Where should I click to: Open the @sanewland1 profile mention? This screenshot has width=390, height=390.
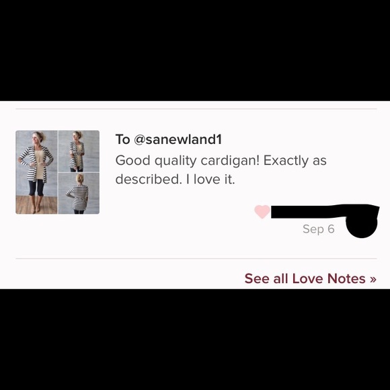tap(178, 139)
